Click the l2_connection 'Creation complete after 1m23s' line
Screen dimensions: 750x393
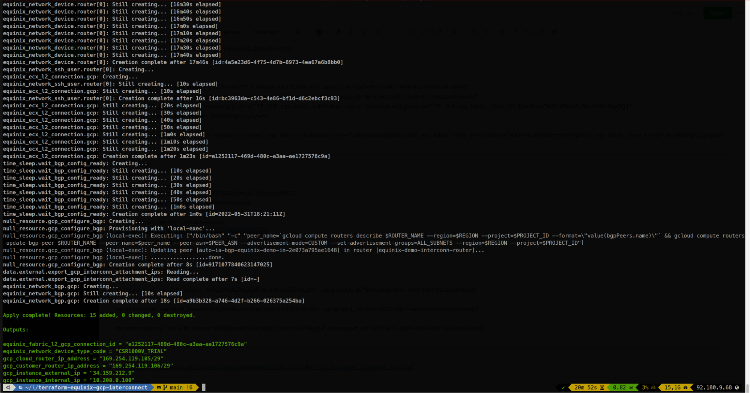point(167,156)
